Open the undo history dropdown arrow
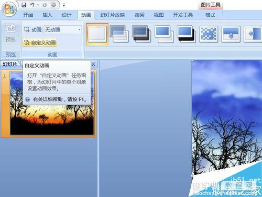 coord(38,5)
